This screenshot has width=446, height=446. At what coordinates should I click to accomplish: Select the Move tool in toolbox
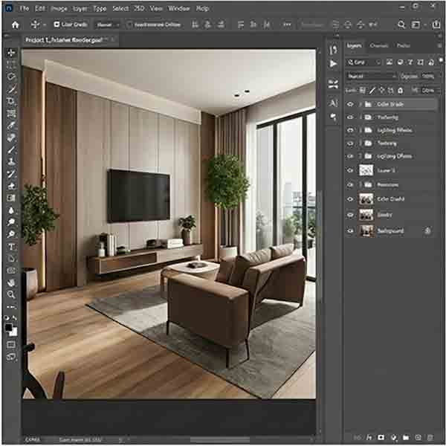[11, 53]
